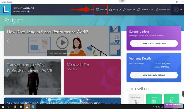The width and height of the screenshot is (184, 109).
Task: Play the Smart Performance video
Action: [62, 43]
